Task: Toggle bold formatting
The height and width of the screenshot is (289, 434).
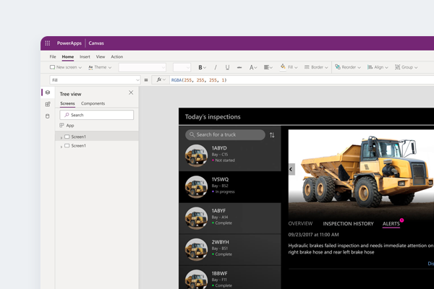Action: 202,67
